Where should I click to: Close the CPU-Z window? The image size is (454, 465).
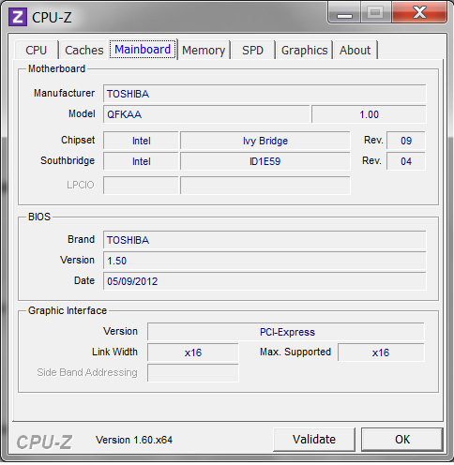click(419, 12)
